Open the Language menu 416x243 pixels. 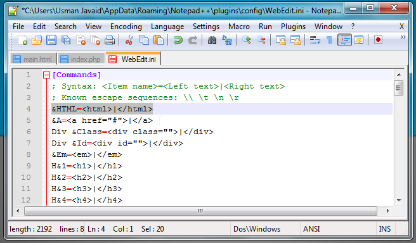[x=167, y=27]
